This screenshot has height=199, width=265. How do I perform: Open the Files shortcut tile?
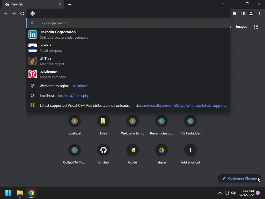104,125
